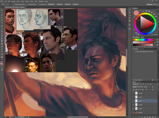This screenshot has width=159, height=118.
Task: Enable Resize Windows to Fit checkbox
Action: (x=13, y=4)
